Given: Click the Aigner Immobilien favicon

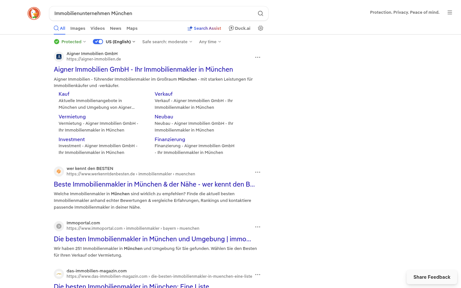Looking at the screenshot, I should pyautogui.click(x=59, y=57).
